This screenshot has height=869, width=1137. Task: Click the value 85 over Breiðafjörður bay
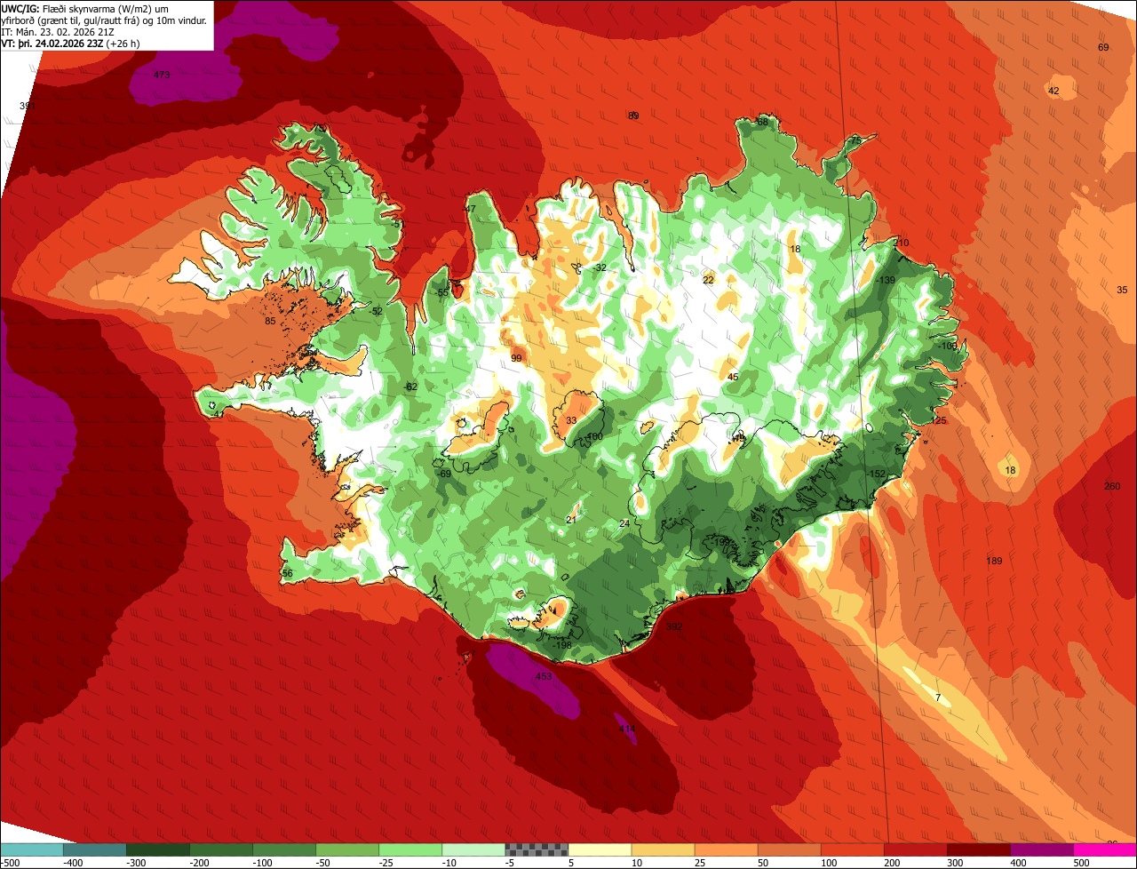tap(270, 321)
